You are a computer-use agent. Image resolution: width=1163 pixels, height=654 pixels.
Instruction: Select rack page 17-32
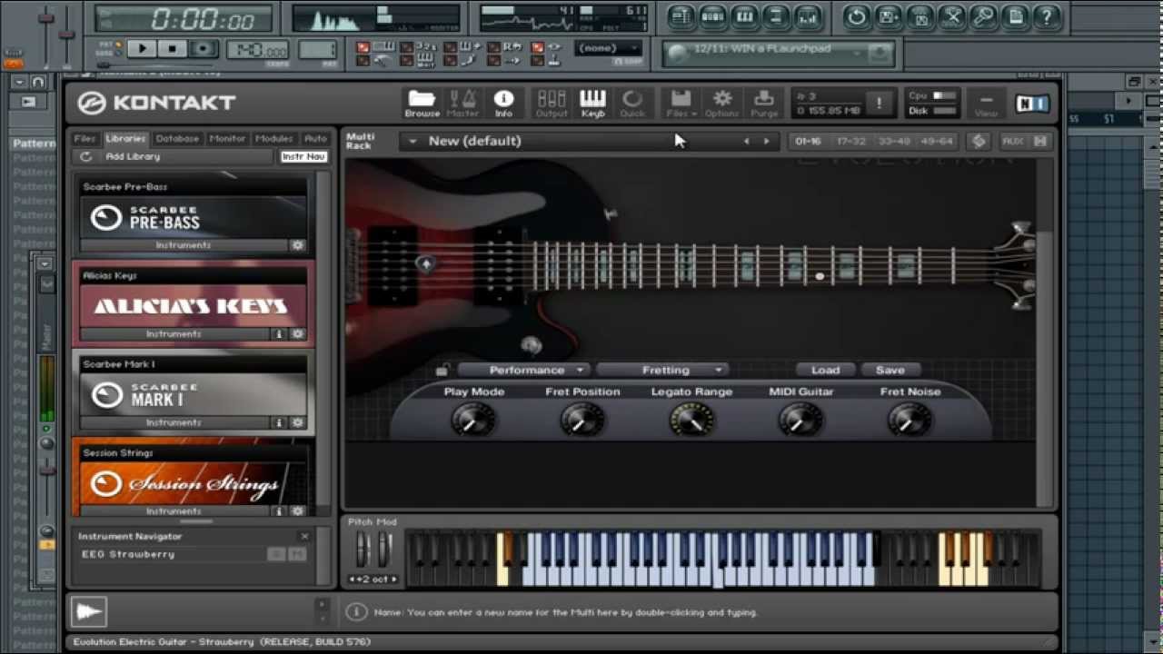coord(851,141)
